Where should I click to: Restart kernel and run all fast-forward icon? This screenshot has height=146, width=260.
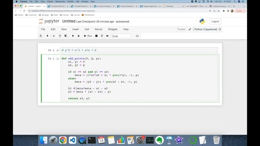click(107, 36)
